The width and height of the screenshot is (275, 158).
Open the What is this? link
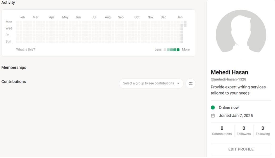click(26, 50)
